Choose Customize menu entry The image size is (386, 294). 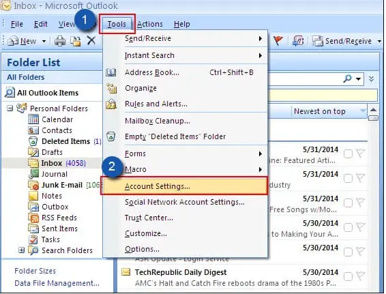click(185, 233)
